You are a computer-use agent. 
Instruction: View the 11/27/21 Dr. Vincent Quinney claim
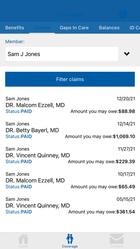point(70,155)
